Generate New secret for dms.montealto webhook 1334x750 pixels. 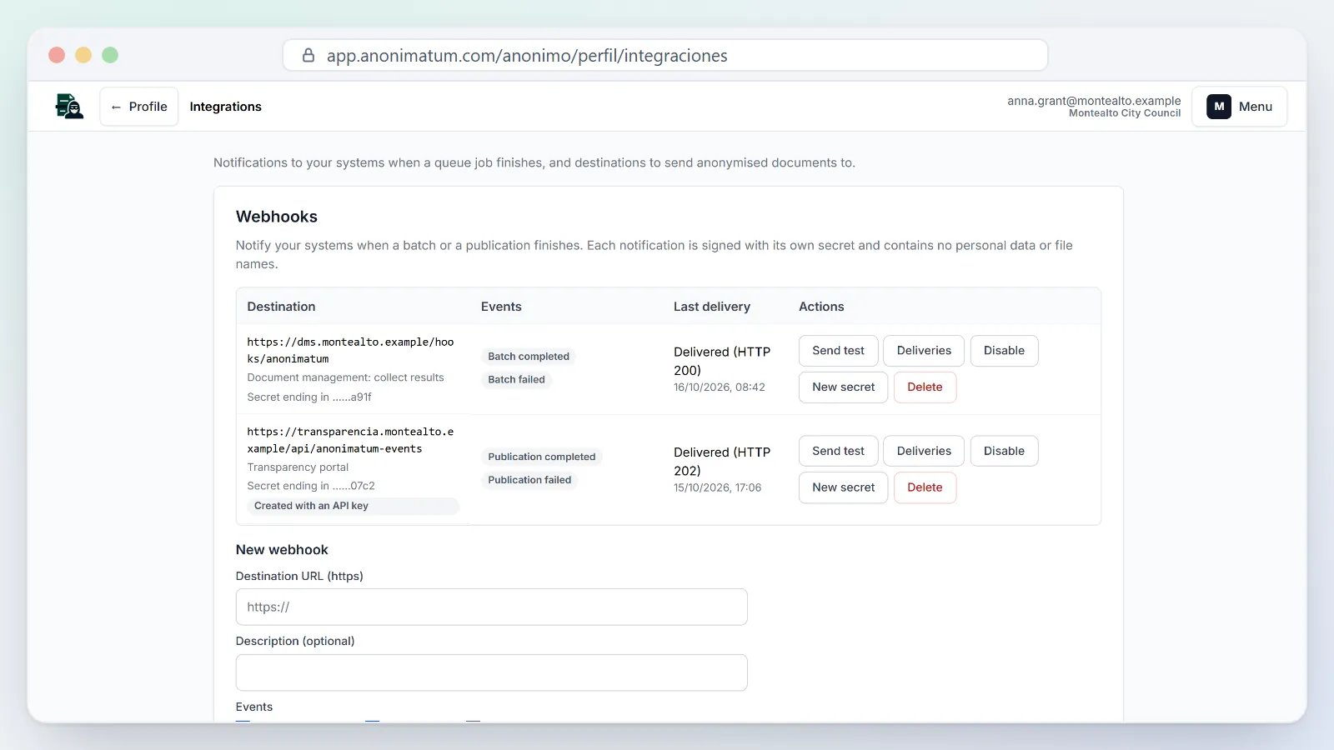843,387
